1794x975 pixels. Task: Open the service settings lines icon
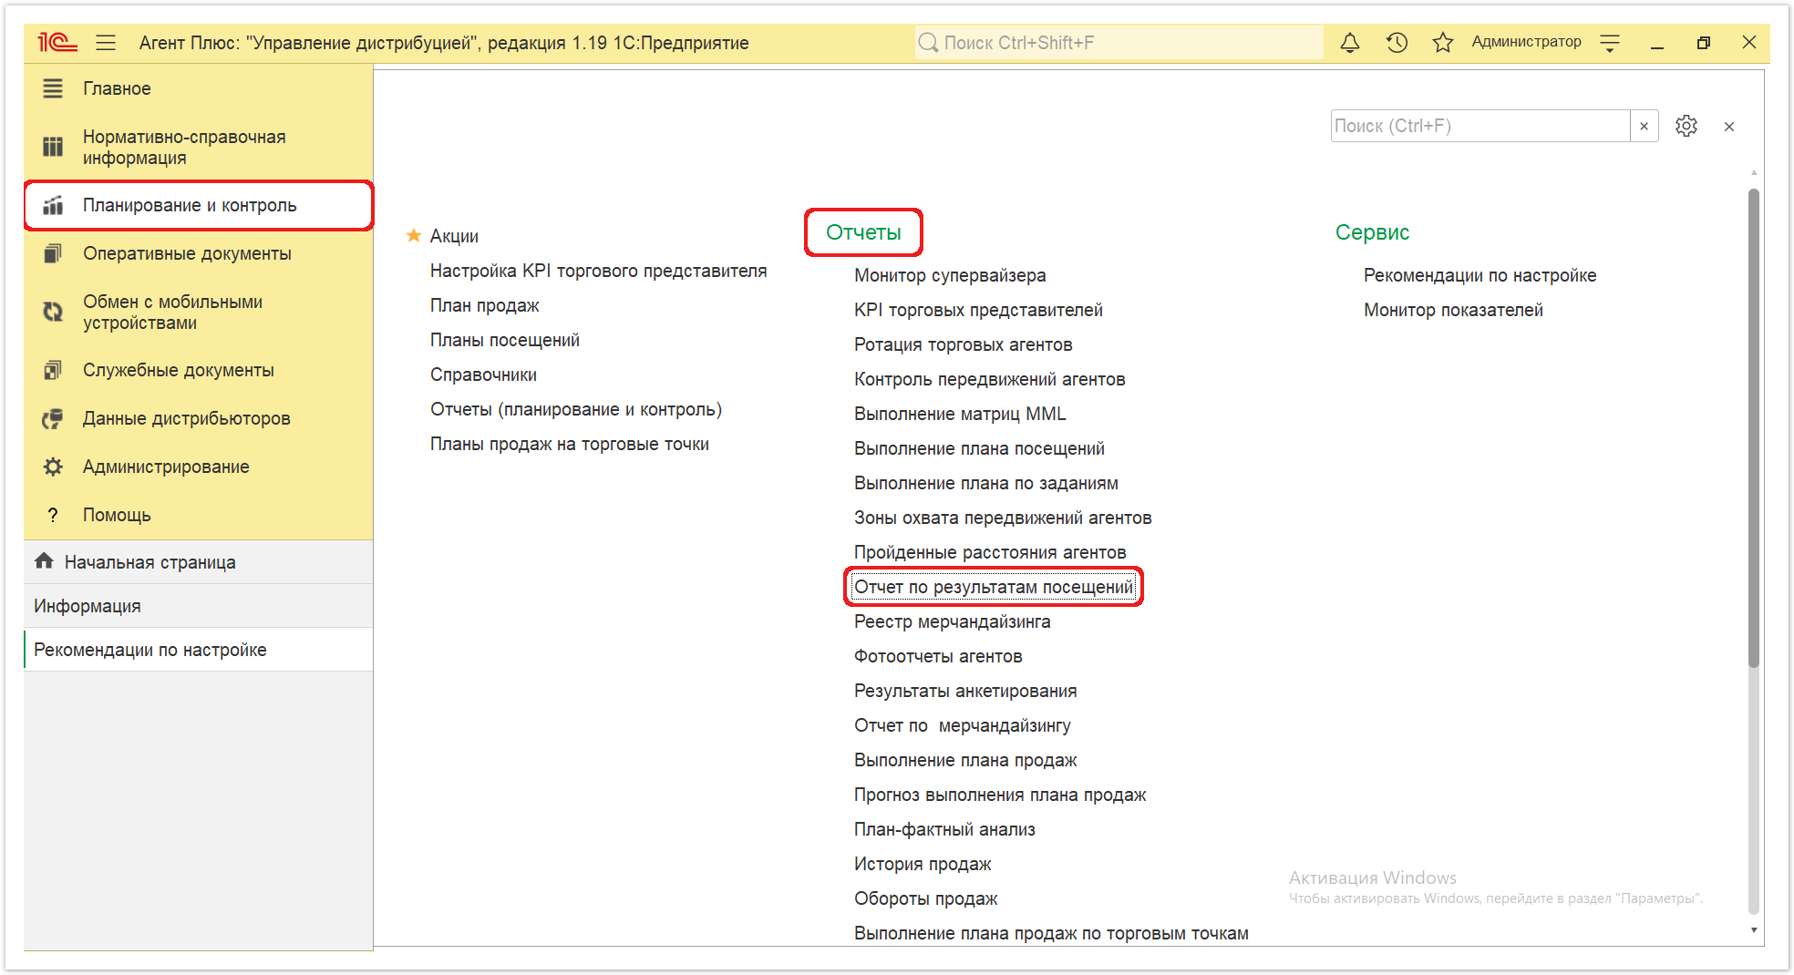click(1610, 43)
